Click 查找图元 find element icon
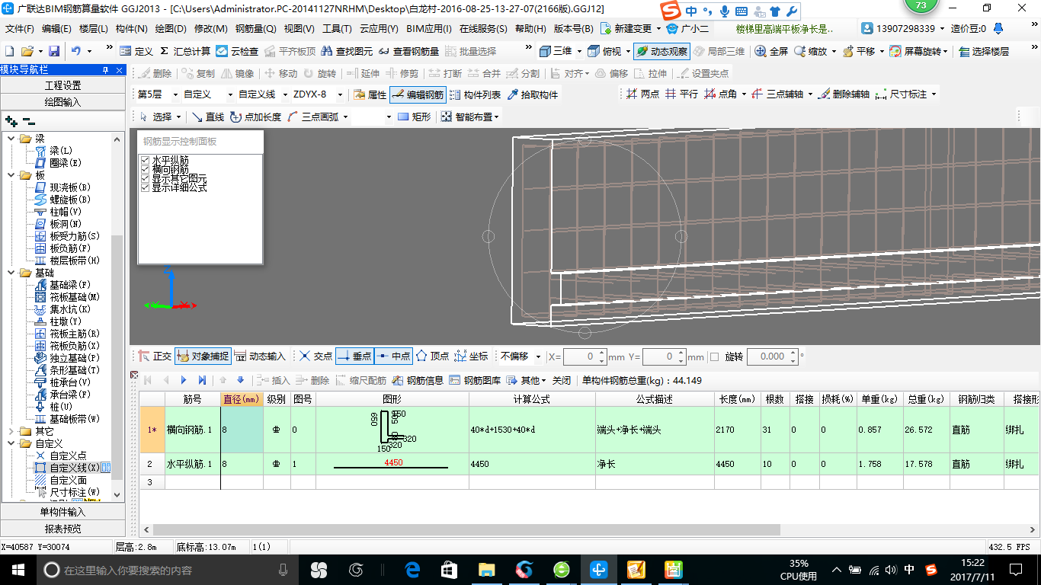Image resolution: width=1041 pixels, height=585 pixels. (347, 51)
